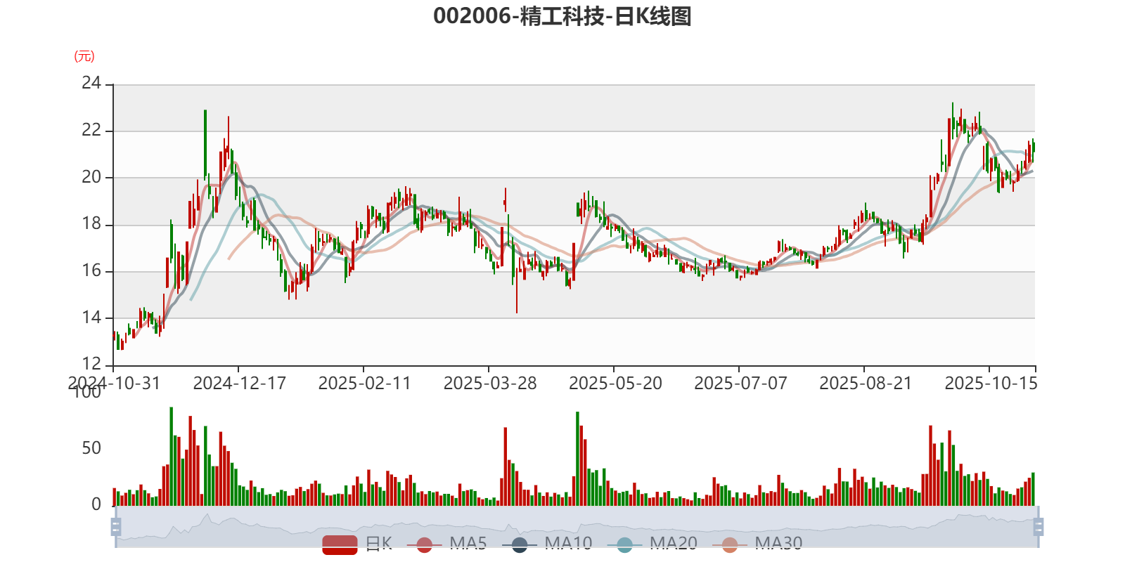
Task: Toggle the MA30 legend line
Action: coord(757,544)
